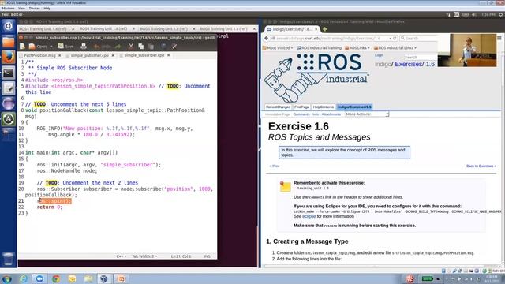Open Files folder icon in launcher
Viewport: 505px width, 284px height.
pyautogui.click(x=9, y=42)
